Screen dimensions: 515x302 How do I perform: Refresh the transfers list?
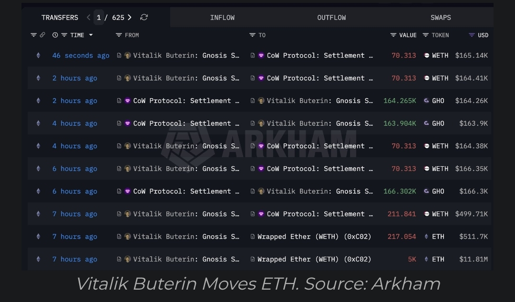click(144, 18)
